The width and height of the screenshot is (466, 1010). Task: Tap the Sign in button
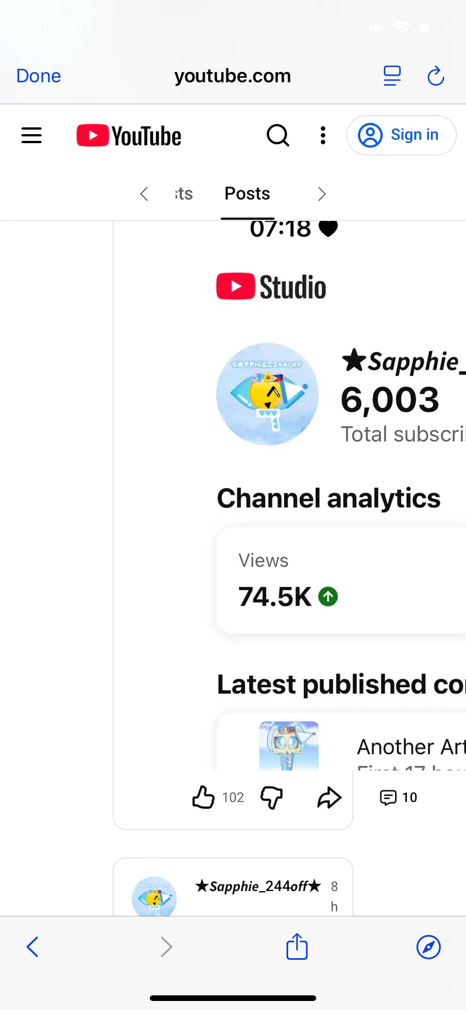401,135
